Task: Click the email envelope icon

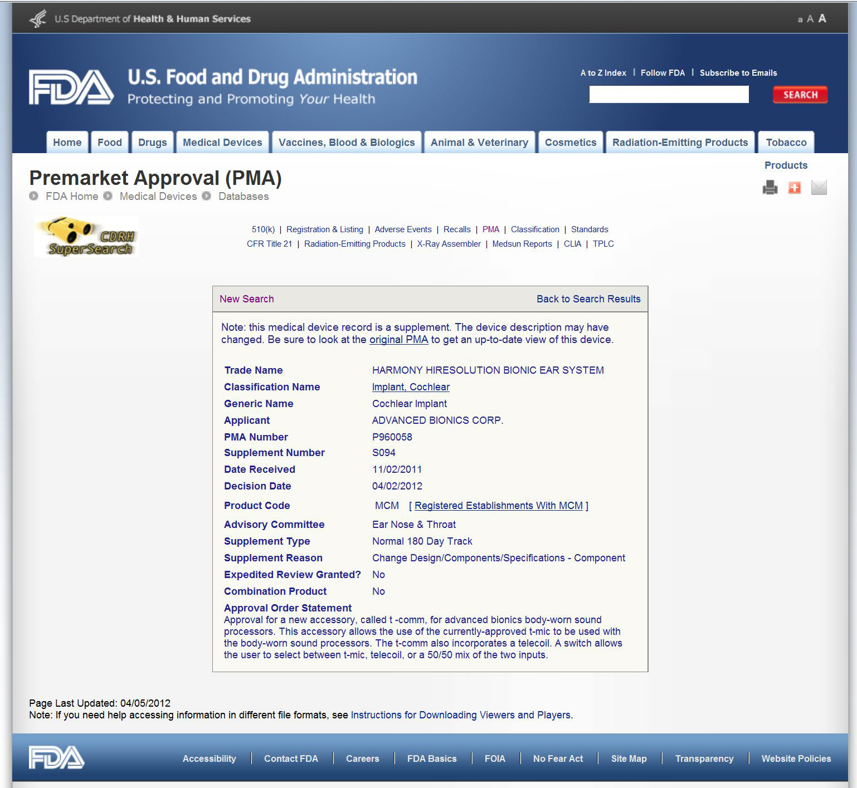Action: pyautogui.click(x=819, y=188)
